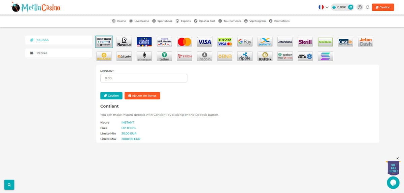The height and width of the screenshot is (193, 404).
Task: Open the user profile icon
Action: coord(360,7)
